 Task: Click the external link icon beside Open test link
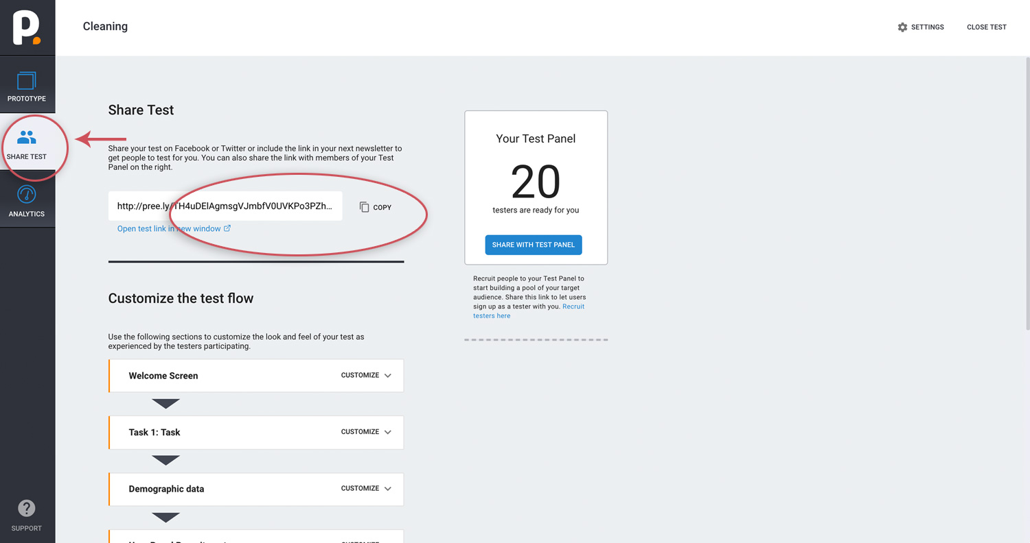[x=227, y=228]
